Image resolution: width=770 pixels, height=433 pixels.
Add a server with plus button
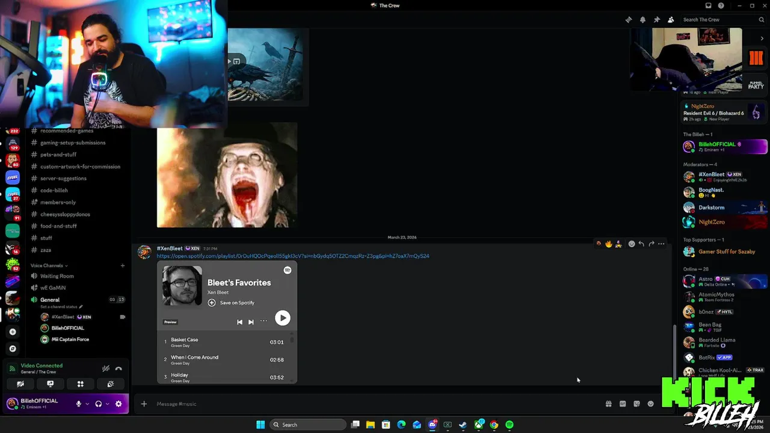pyautogui.click(x=13, y=331)
